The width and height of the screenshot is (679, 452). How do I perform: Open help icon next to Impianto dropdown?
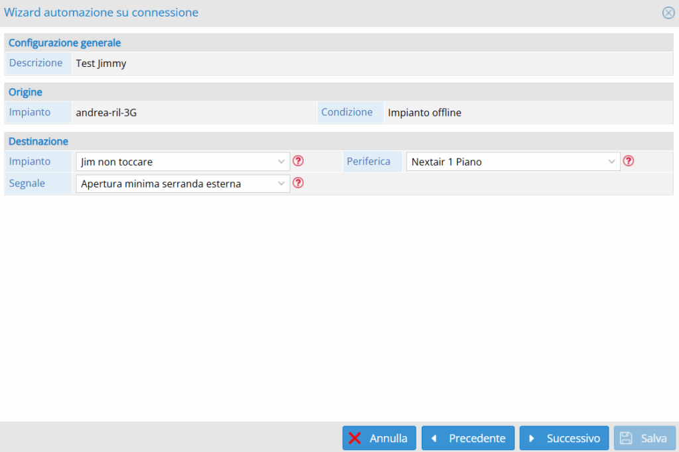tap(298, 161)
